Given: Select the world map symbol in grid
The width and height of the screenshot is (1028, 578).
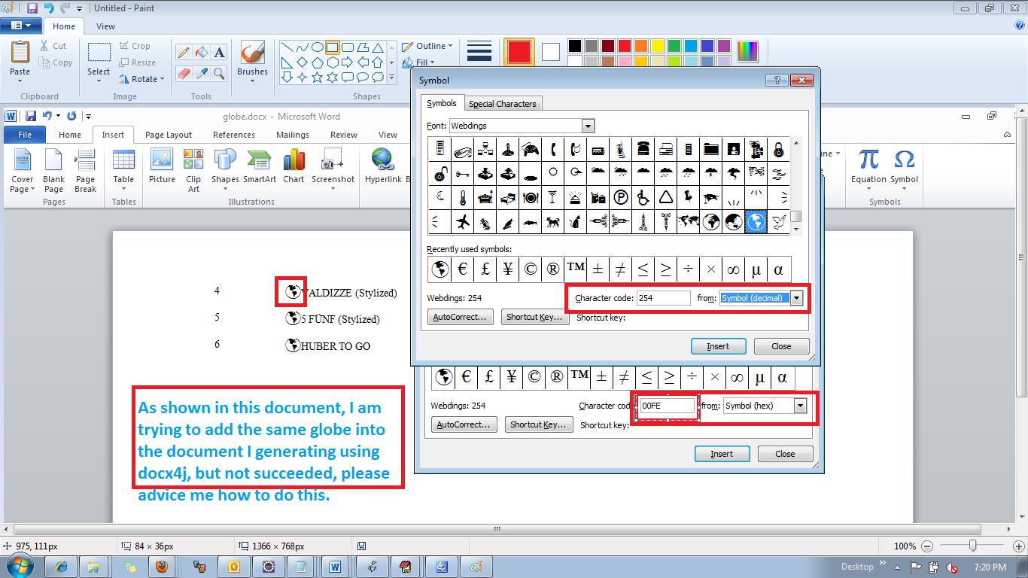Looking at the screenshot, I should [689, 222].
